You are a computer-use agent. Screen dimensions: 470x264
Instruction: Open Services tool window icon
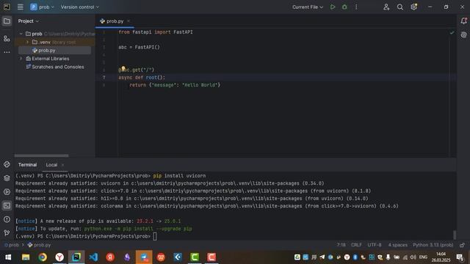pos(7,192)
